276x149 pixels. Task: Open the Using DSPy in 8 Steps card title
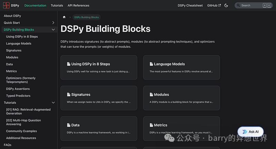91,64
